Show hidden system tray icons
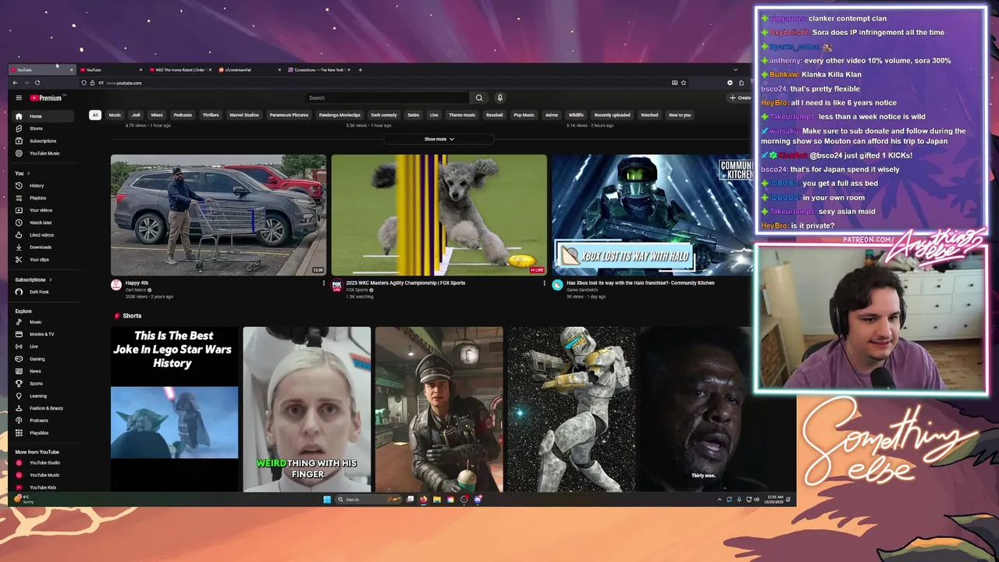This screenshot has height=562, width=999. tap(720, 500)
